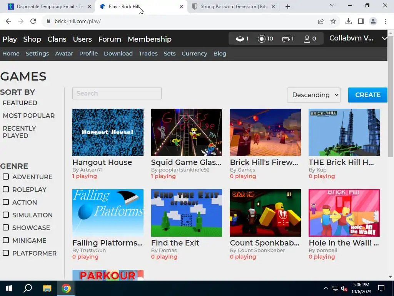Open friend requests icon showing 0

click(x=307, y=39)
